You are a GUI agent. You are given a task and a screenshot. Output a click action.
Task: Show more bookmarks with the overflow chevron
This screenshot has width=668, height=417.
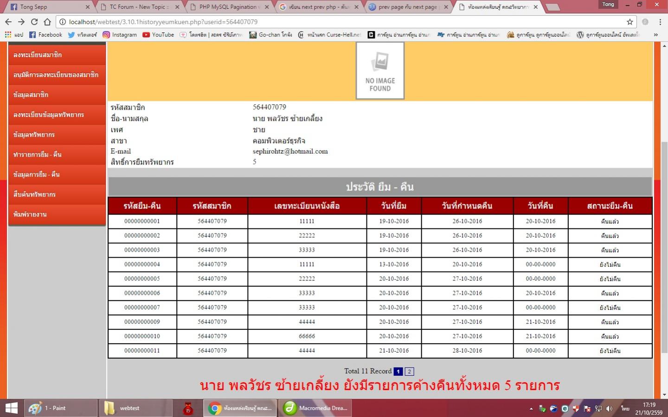tap(655, 35)
